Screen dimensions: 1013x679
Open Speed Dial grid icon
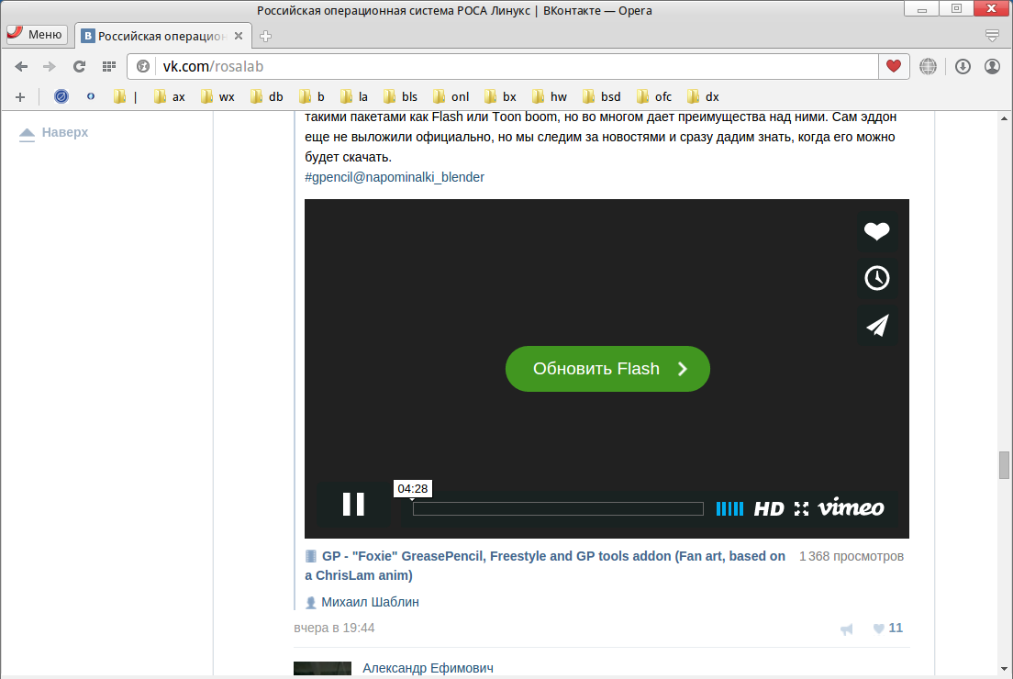[109, 66]
